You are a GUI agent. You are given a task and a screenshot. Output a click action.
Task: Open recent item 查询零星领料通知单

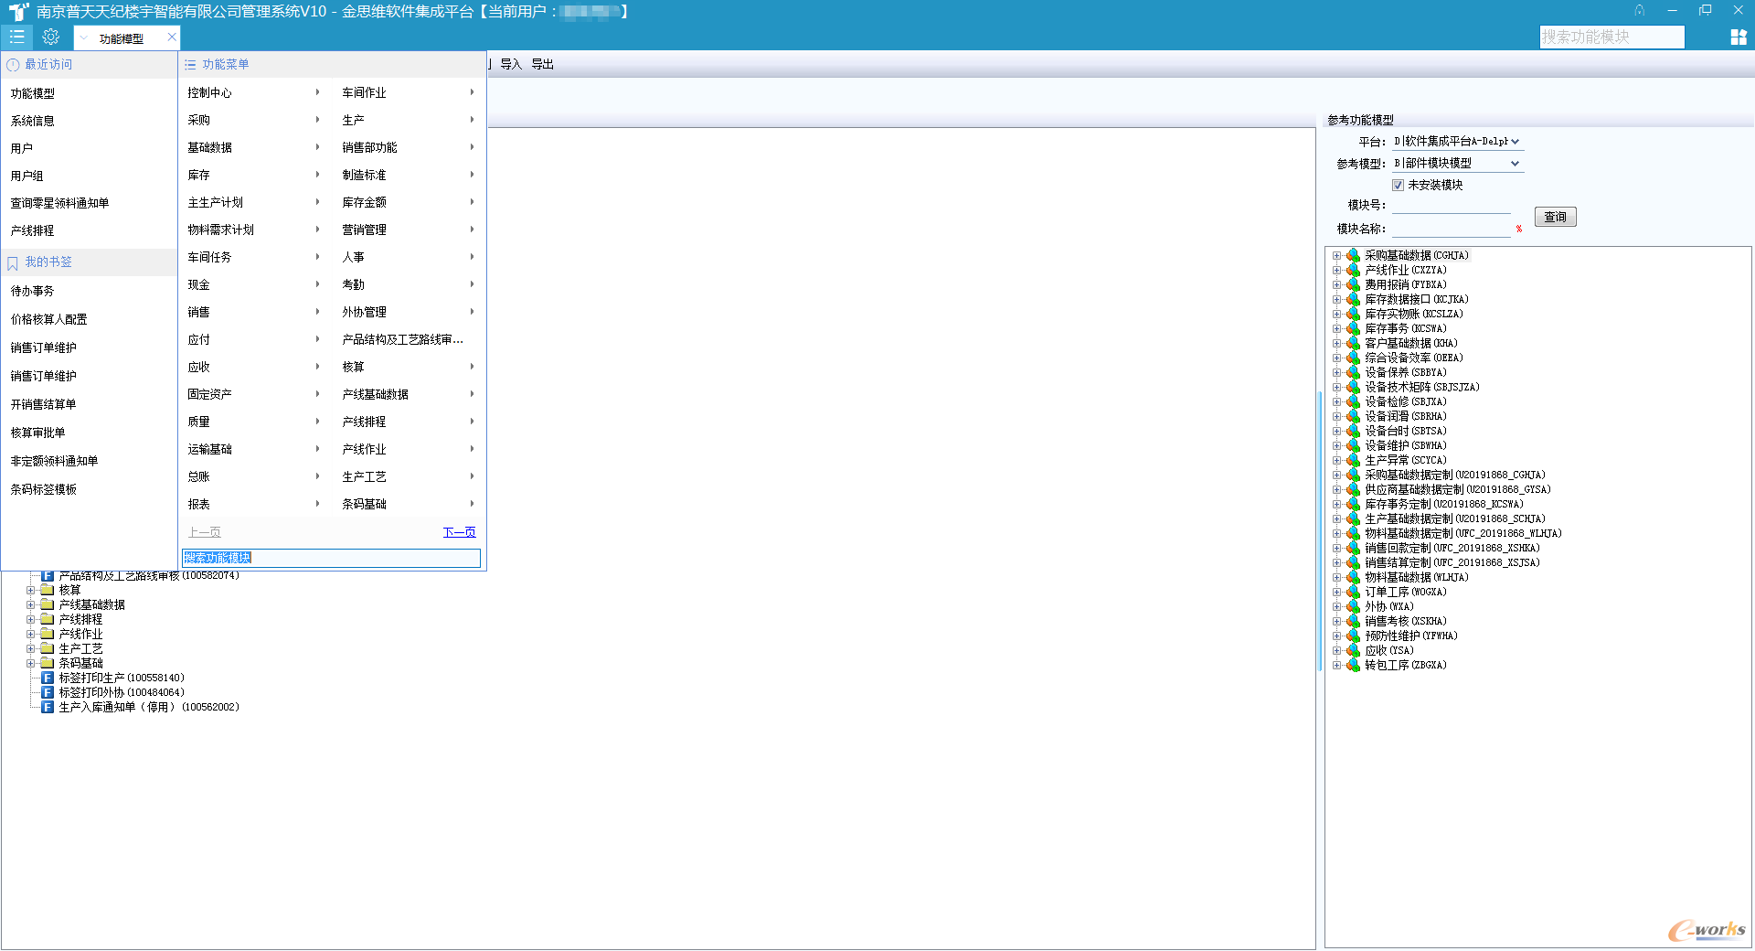tap(59, 203)
